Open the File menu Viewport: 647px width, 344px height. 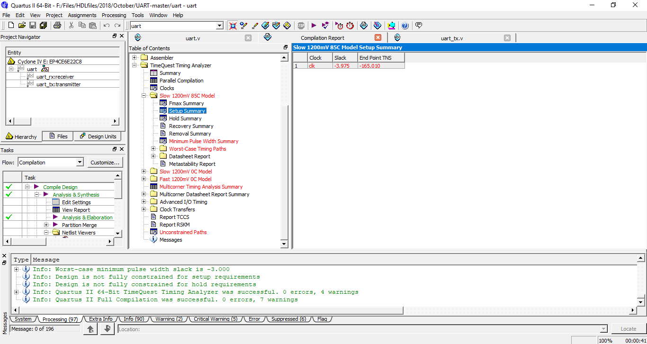pyautogui.click(x=6, y=15)
